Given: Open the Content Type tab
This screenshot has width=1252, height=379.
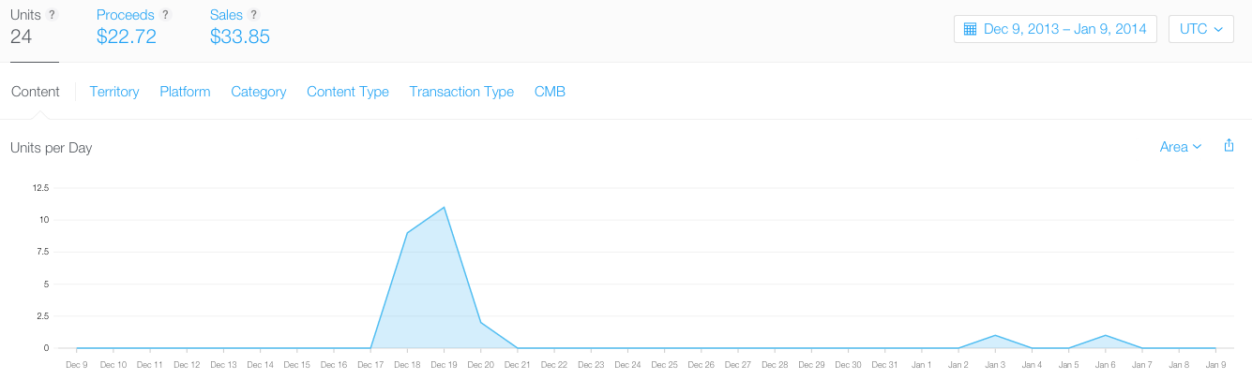Looking at the screenshot, I should pyautogui.click(x=348, y=92).
